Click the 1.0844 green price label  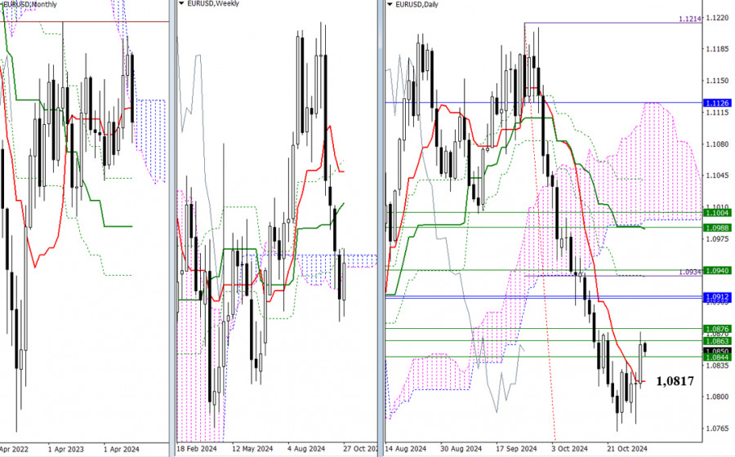point(717,357)
